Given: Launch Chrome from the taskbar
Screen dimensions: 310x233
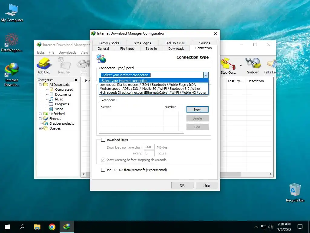Looking at the screenshot, I should coord(52,227).
